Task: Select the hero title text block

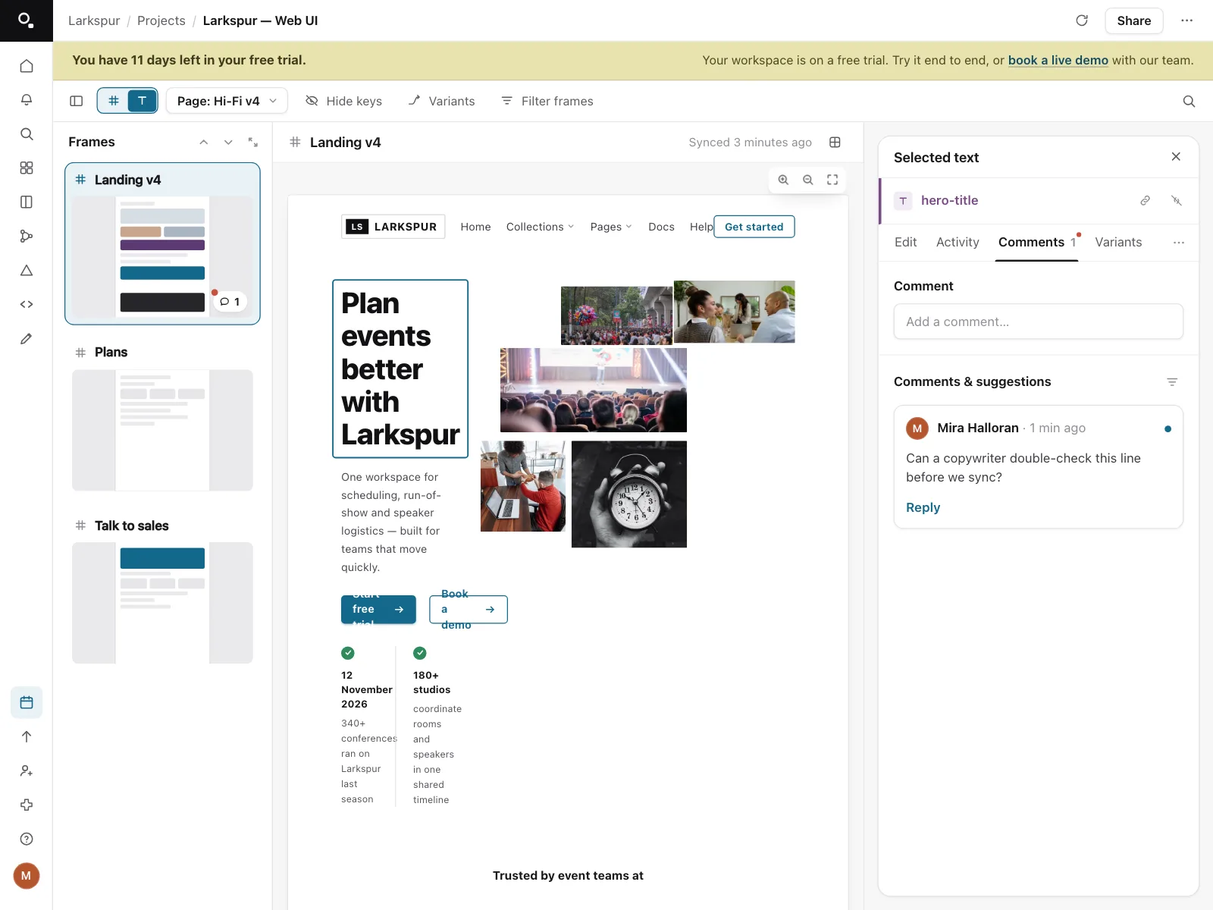Action: (400, 369)
